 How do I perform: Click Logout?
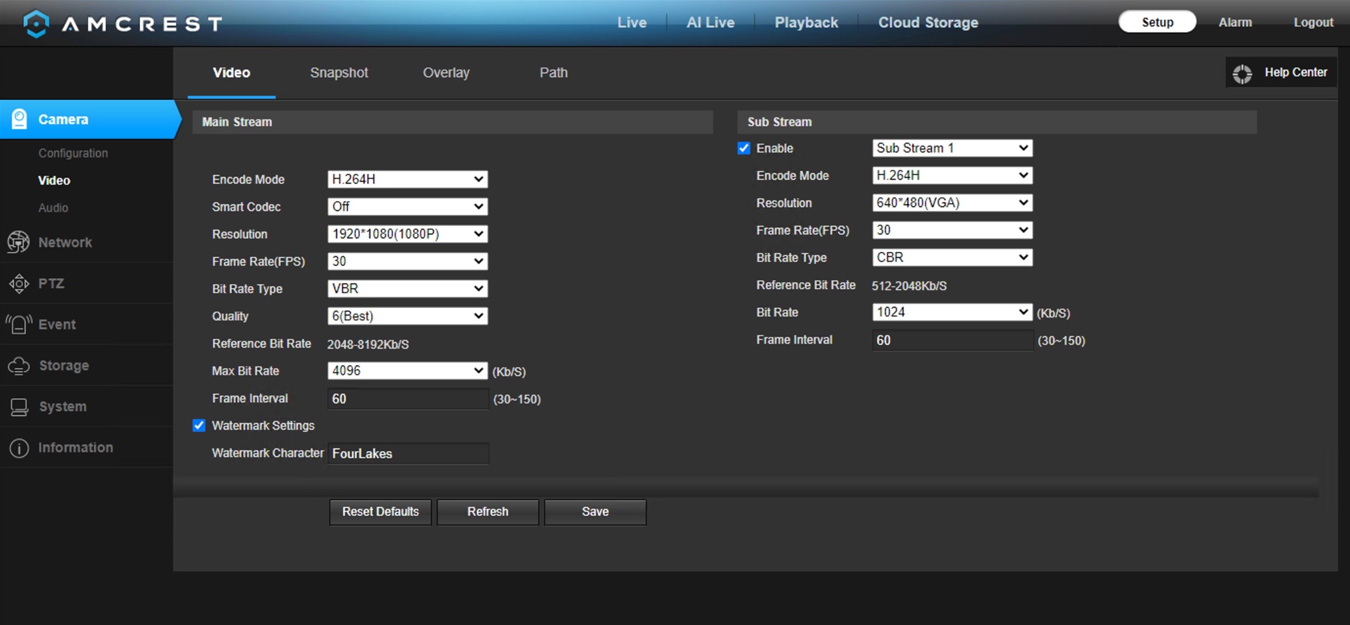click(1314, 22)
